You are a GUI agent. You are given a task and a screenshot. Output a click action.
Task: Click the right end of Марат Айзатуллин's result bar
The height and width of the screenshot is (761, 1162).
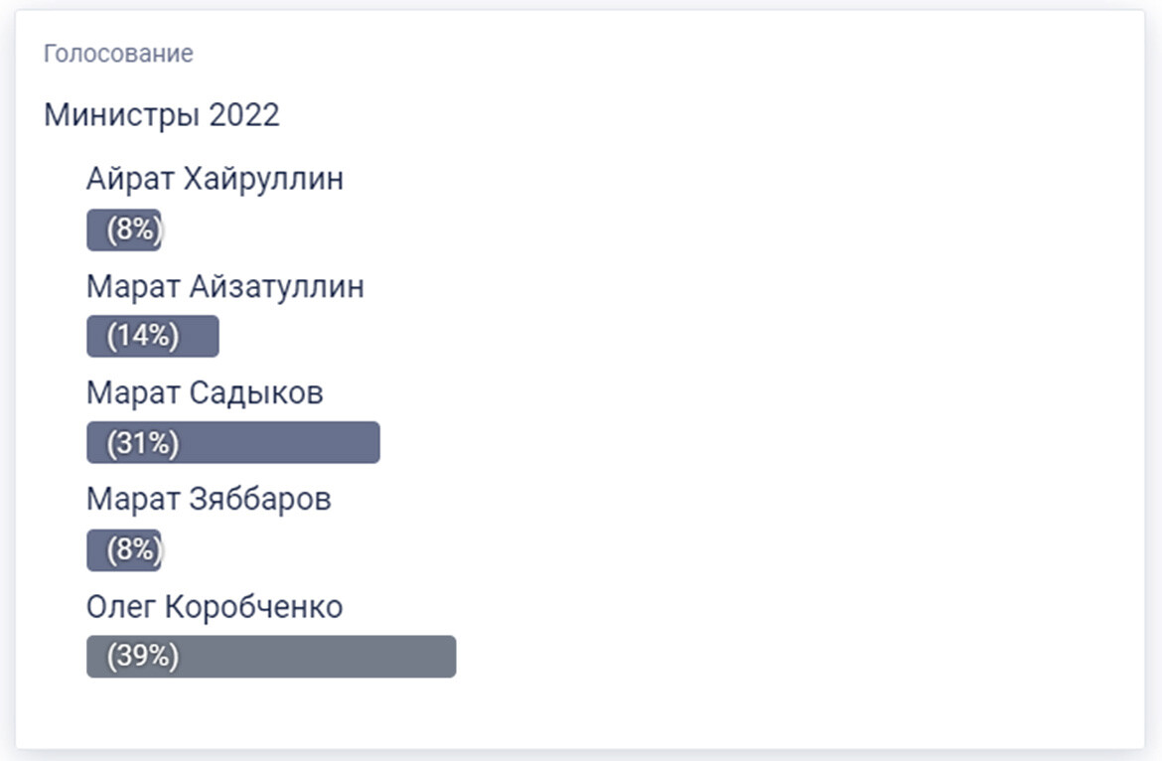(x=207, y=337)
